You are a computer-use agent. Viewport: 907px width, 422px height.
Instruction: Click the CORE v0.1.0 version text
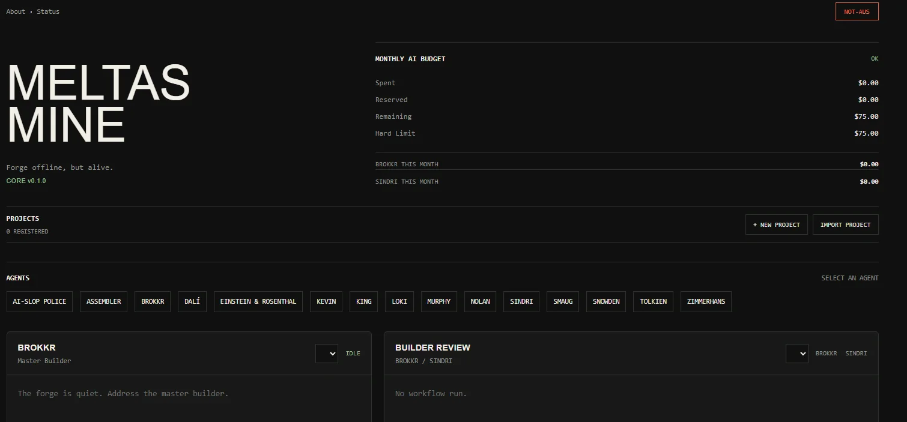[26, 181]
